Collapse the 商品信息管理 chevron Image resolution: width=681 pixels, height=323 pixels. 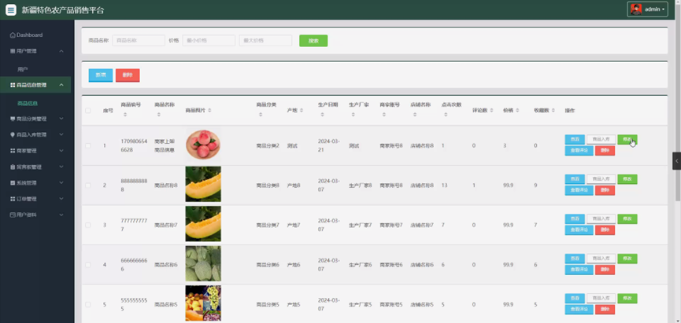coord(61,85)
